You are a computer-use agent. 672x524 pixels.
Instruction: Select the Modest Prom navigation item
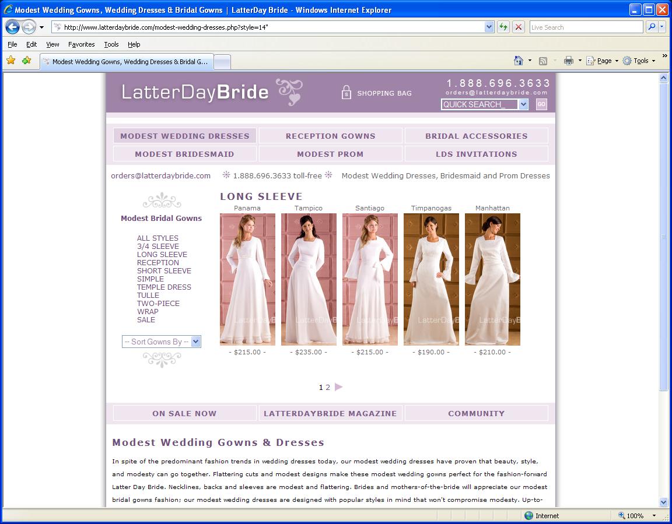pyautogui.click(x=330, y=154)
